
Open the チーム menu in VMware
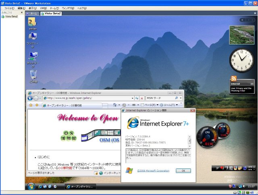pyautogui.click(x=54, y=8)
